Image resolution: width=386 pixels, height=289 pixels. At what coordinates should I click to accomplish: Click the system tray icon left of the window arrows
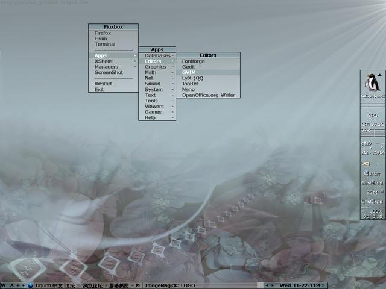click(x=260, y=285)
